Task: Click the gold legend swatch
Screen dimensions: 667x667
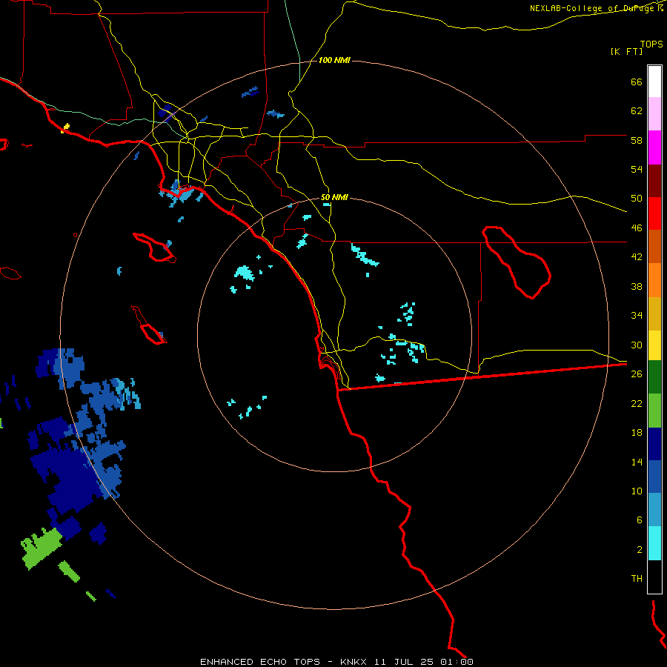Action: click(654, 314)
